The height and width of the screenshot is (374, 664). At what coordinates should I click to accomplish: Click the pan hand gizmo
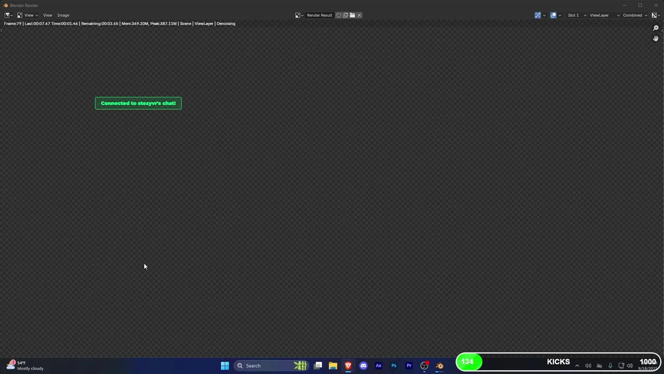tap(656, 38)
